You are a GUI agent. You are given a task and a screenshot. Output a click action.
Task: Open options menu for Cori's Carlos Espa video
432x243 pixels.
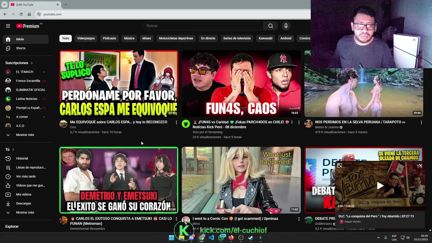click(x=176, y=123)
